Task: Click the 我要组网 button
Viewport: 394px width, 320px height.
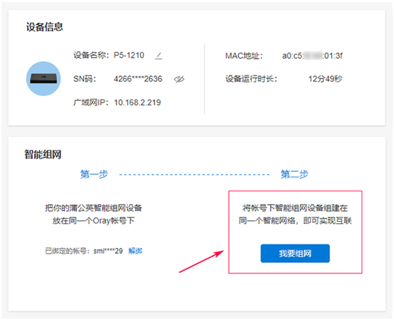Action: pos(295,254)
